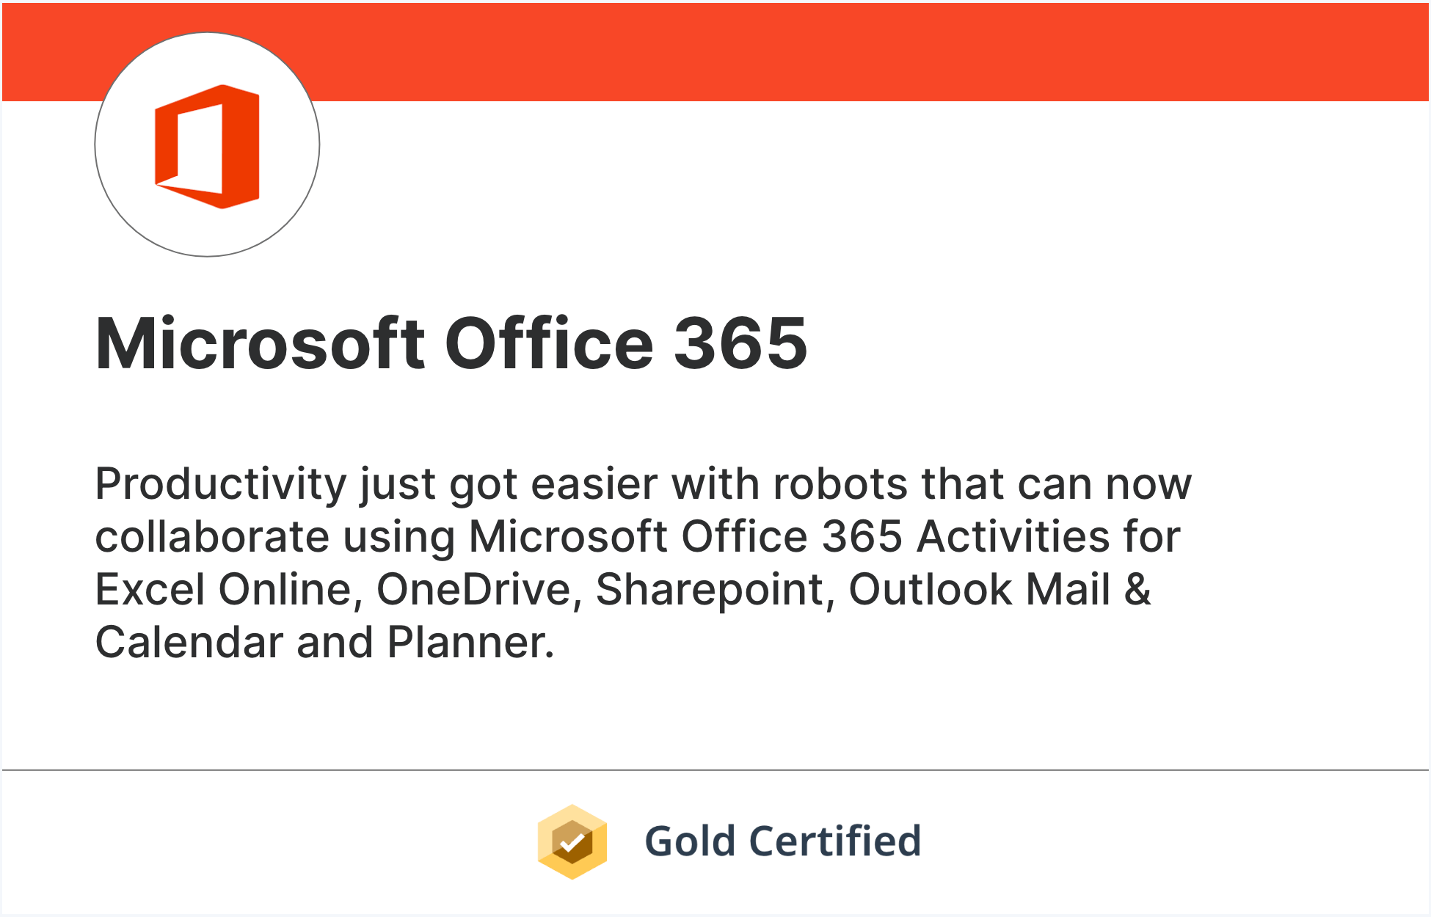Click the gold hexagon certification badge icon
This screenshot has height=917, width=1431.
(572, 841)
